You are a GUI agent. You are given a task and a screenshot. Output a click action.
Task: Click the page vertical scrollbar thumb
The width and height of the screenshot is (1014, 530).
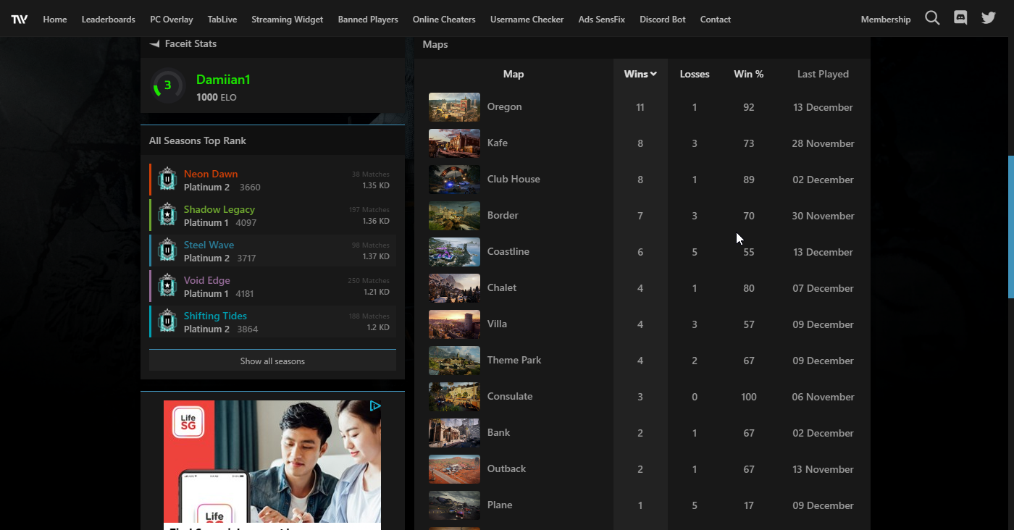click(x=1010, y=227)
